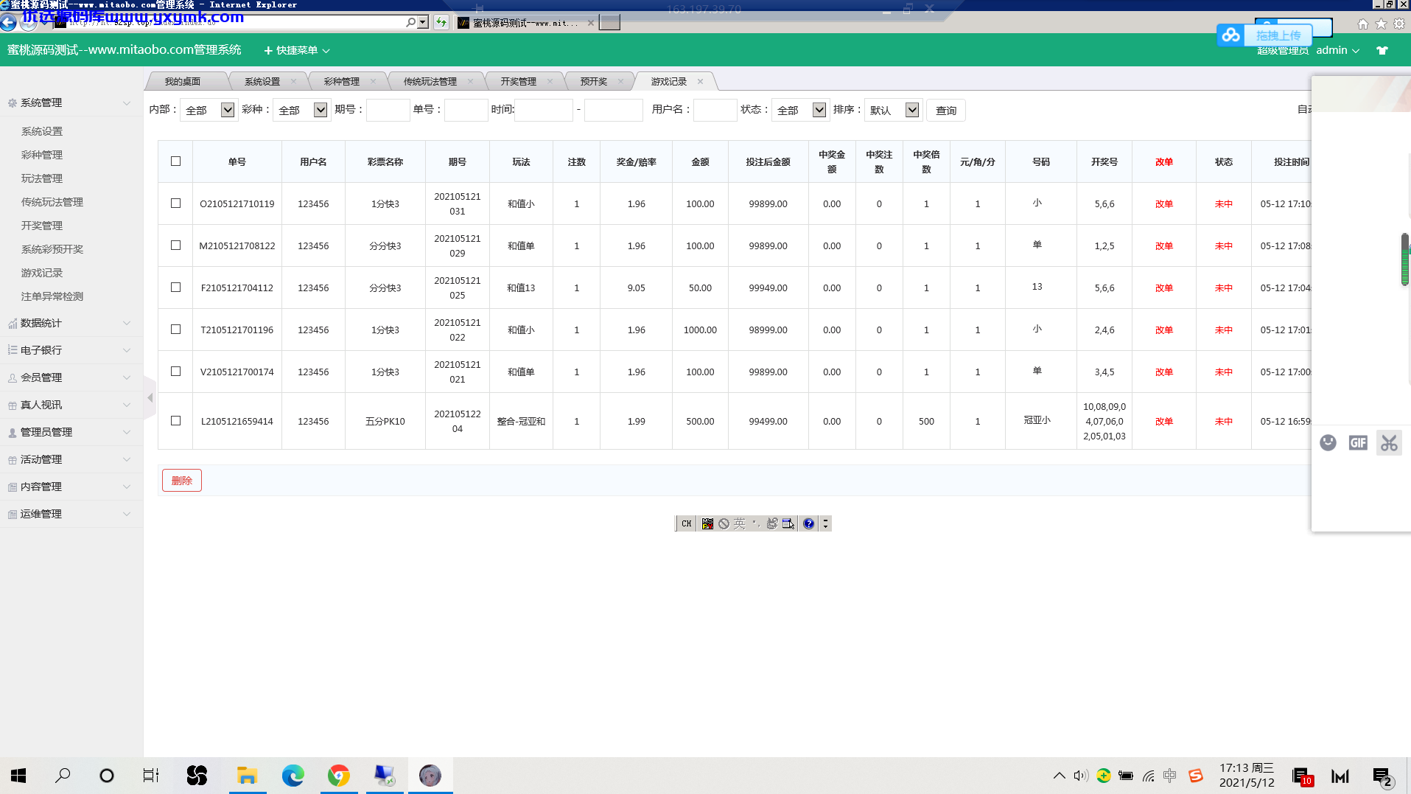Expand the 数据统计 sidebar section
Screen dimensions: 1411x794
(x=71, y=323)
